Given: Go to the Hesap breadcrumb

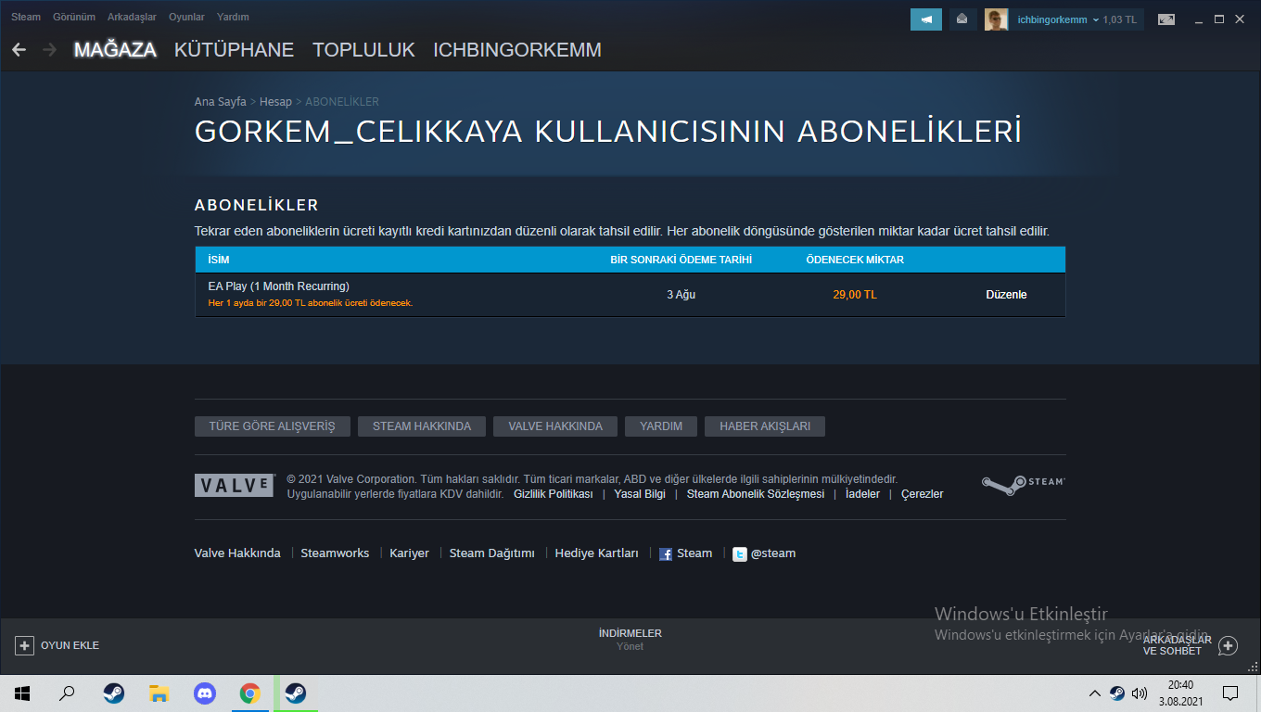Looking at the screenshot, I should coord(275,102).
